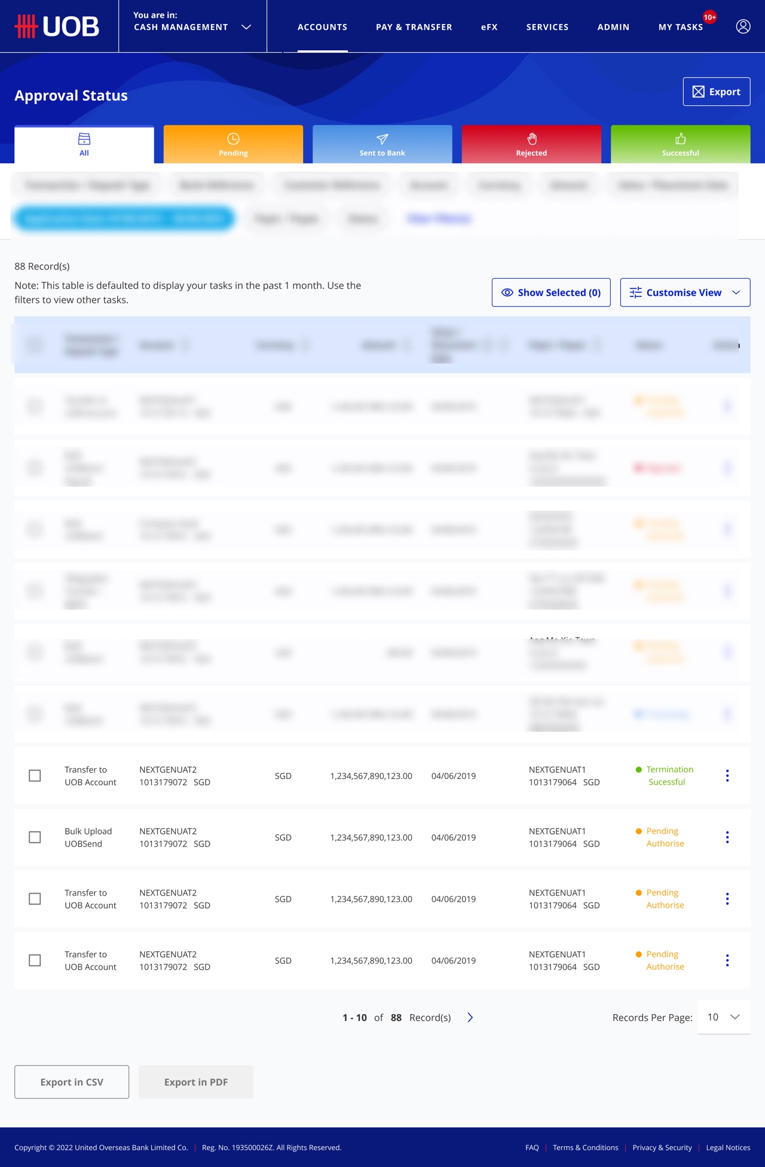The width and height of the screenshot is (765, 1167).
Task: Click the Approval Status page heading
Action: (71, 96)
